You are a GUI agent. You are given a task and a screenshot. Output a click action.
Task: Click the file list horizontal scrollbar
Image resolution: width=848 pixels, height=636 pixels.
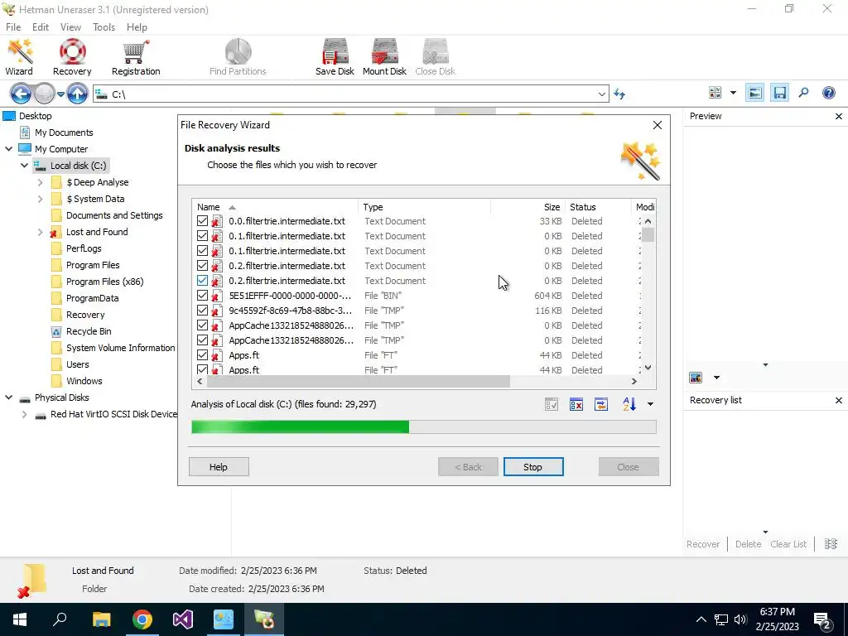(x=358, y=381)
